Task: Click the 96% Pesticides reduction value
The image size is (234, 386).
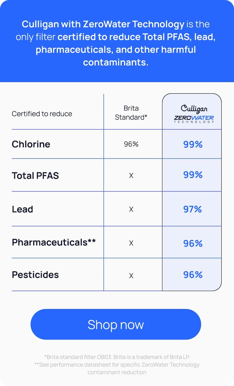Action: (x=193, y=275)
